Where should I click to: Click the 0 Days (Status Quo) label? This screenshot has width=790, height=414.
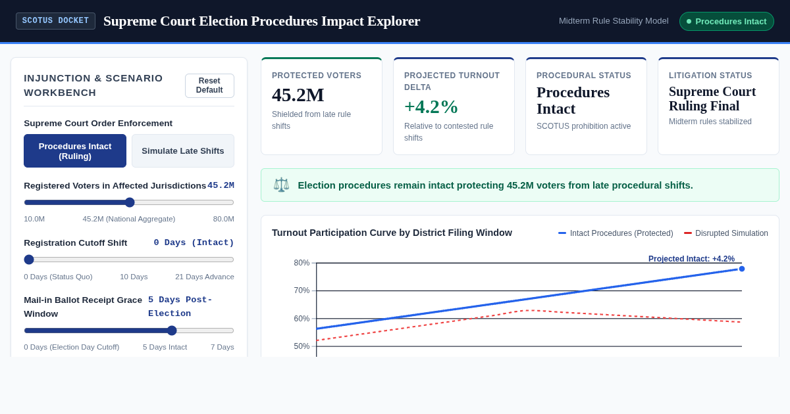pos(58,277)
